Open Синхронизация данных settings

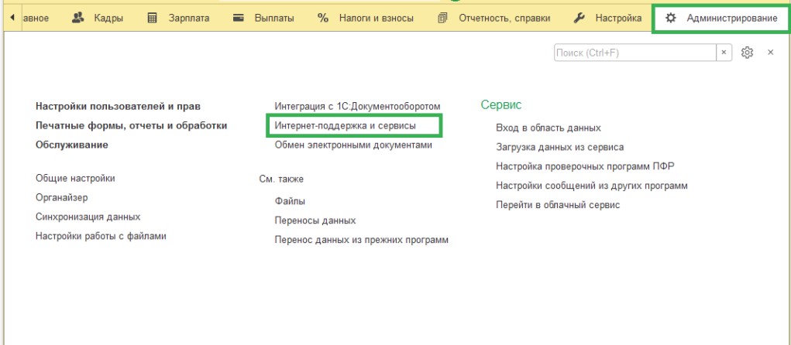pos(88,217)
